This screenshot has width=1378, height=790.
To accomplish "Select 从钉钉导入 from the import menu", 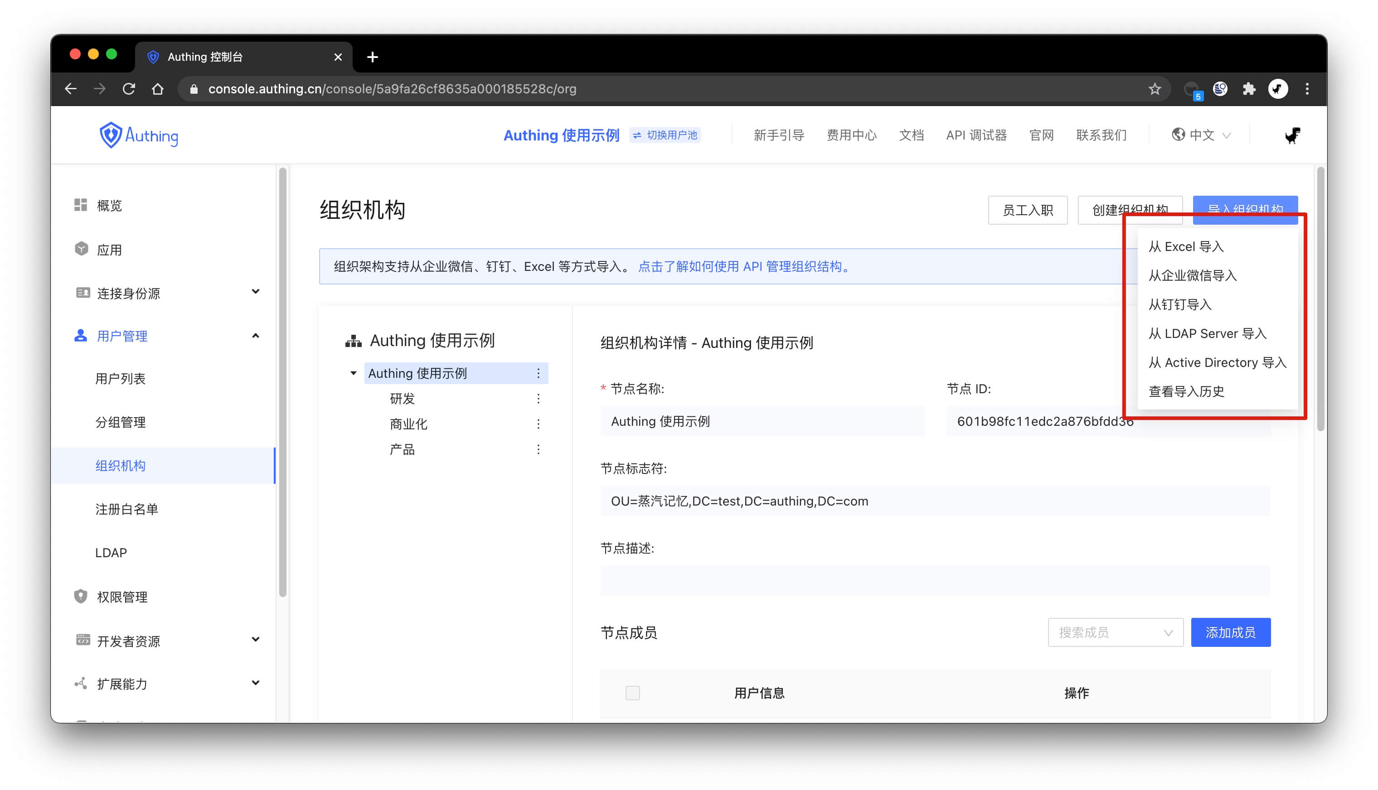I will (1179, 304).
